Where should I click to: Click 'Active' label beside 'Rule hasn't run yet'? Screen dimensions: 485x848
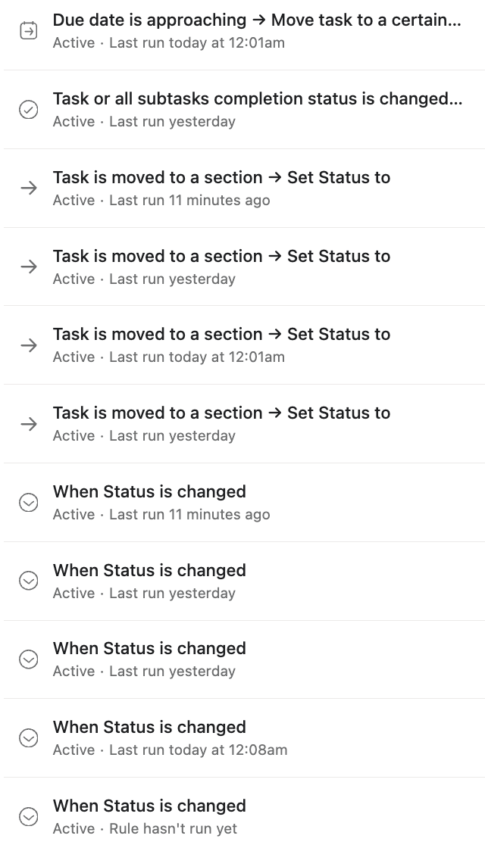tap(74, 829)
